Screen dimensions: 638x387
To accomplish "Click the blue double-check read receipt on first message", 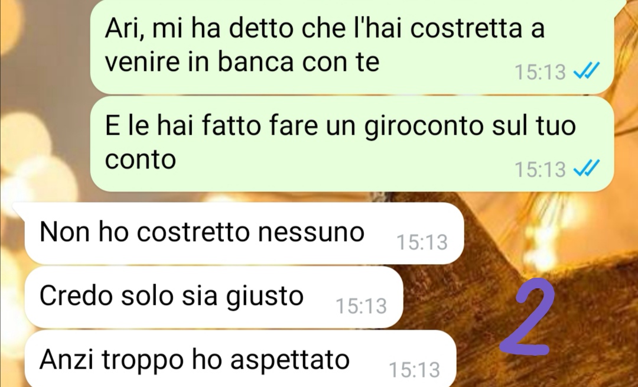I will tap(587, 71).
